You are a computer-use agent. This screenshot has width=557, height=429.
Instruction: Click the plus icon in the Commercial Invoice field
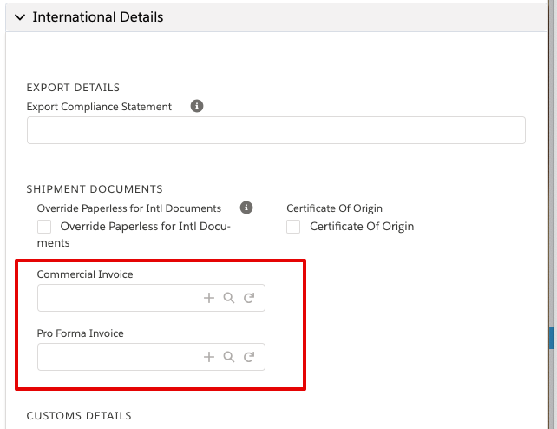[x=209, y=298]
